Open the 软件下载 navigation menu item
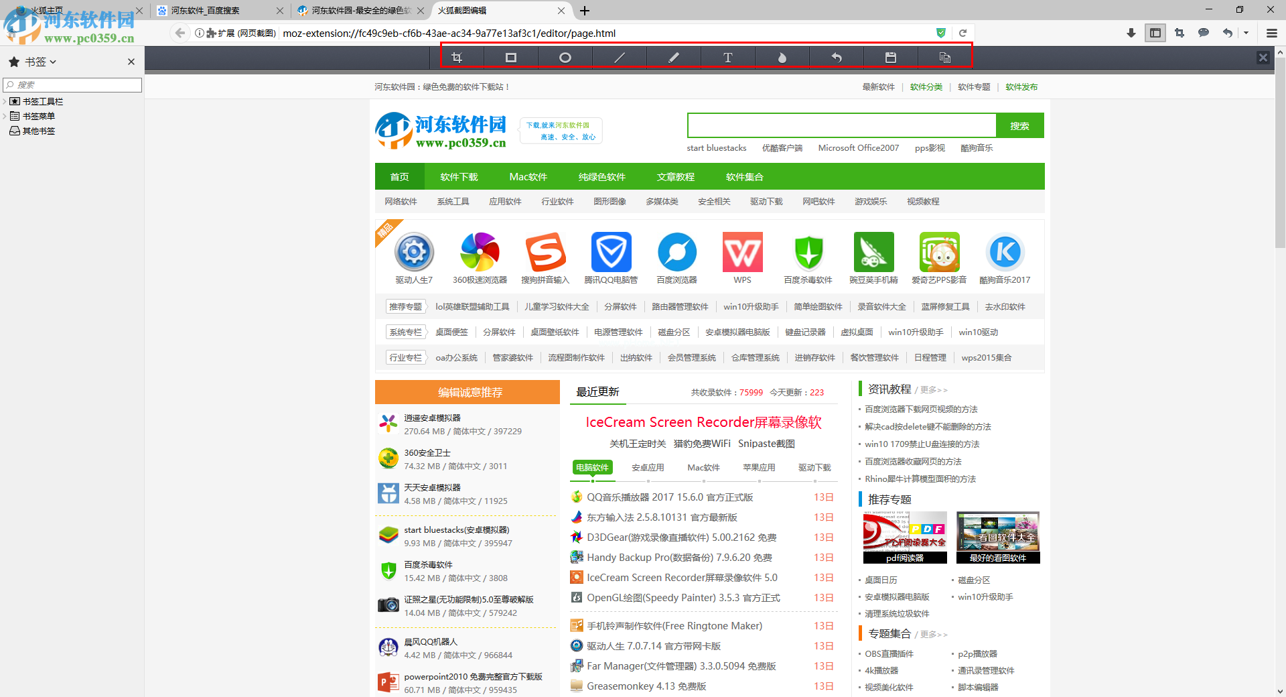Viewport: 1286px width, 697px height. pyautogui.click(x=459, y=177)
